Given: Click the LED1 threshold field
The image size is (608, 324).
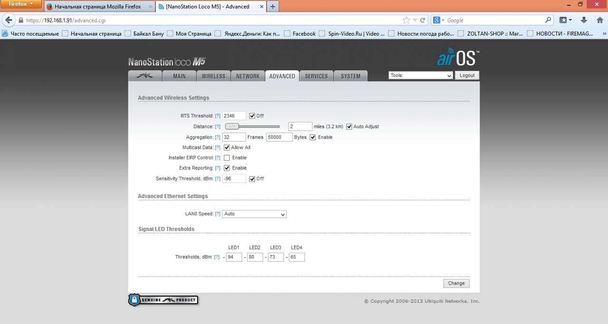Looking at the screenshot, I should (234, 257).
